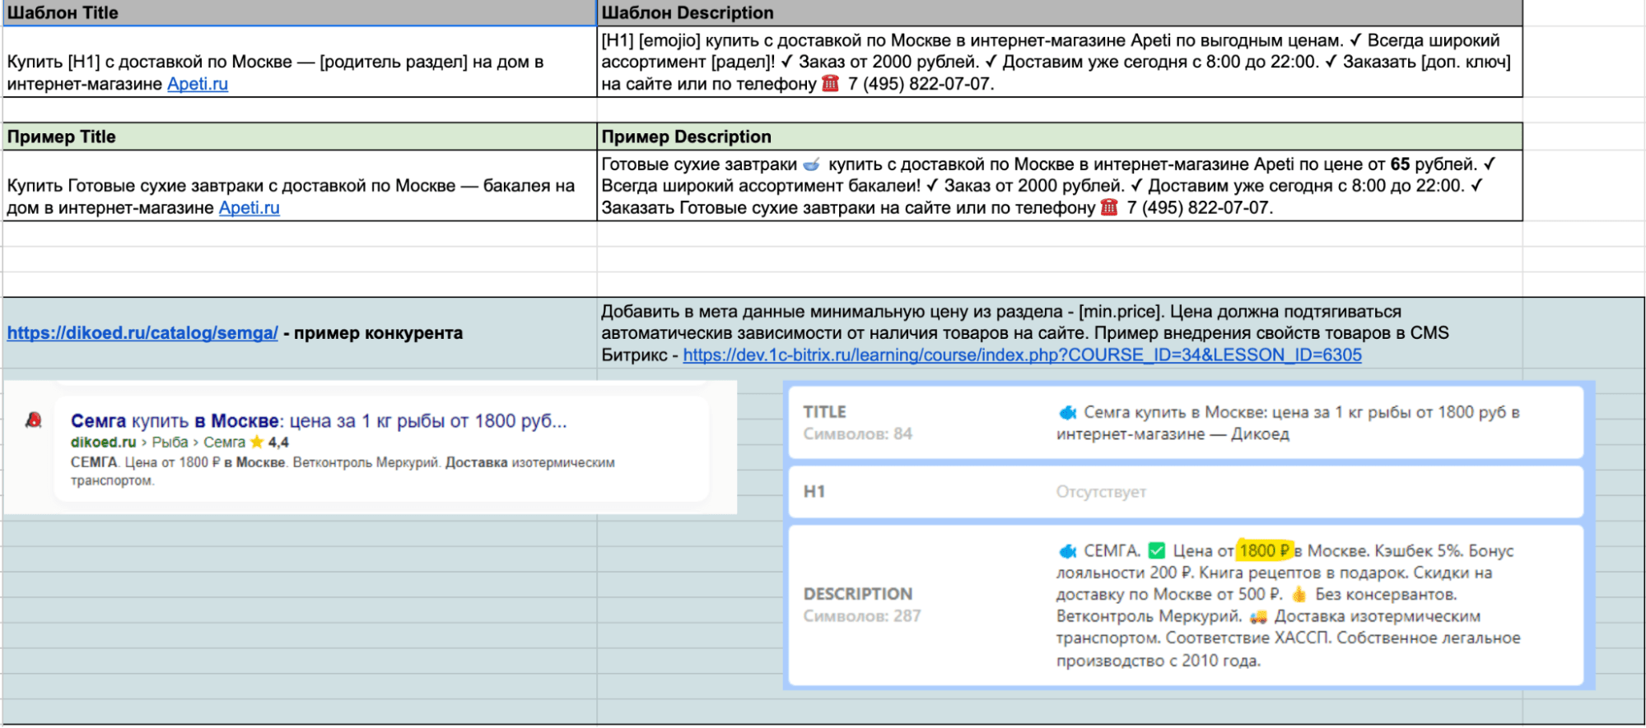This screenshot has height=728, width=1646.
Task: Click the red favicon in the search snippet
Action: click(x=34, y=420)
